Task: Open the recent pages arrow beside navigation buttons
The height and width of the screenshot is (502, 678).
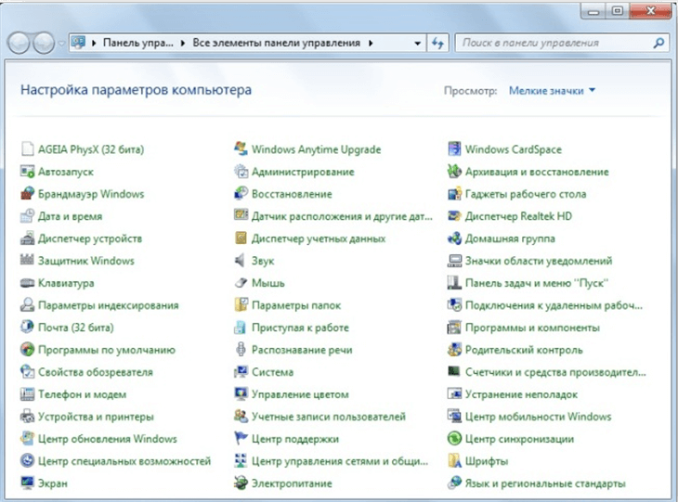Action: click(62, 44)
